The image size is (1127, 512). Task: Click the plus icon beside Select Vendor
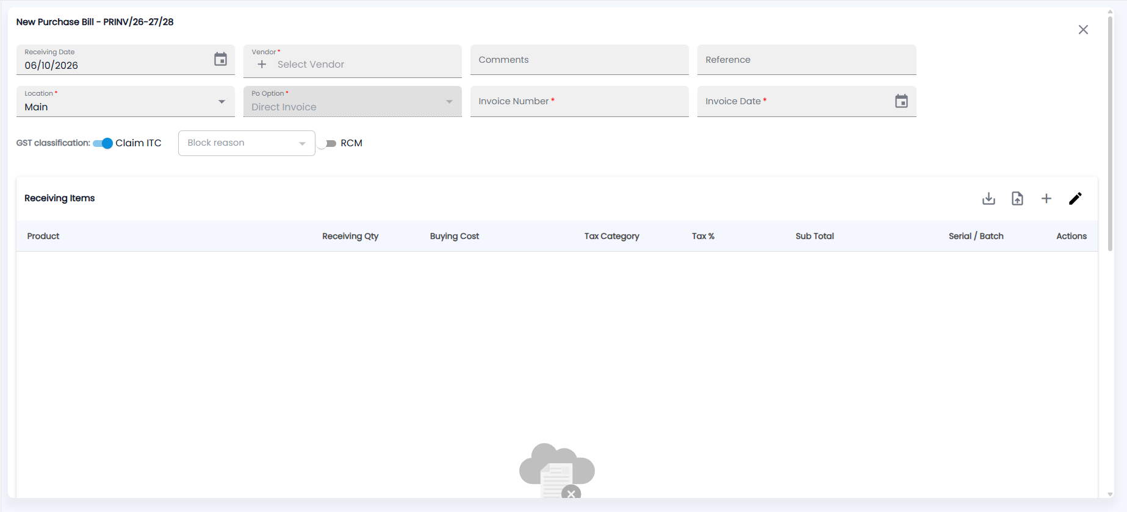[262, 64]
